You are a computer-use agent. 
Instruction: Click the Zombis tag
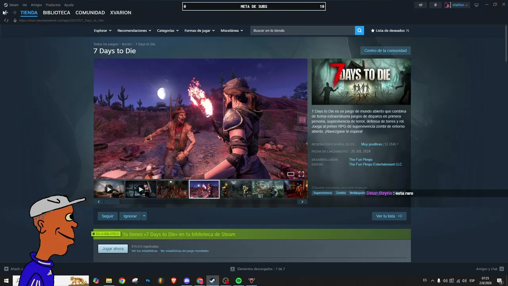(341, 193)
